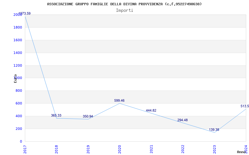The height and width of the screenshot is (155, 249).
Task: Select the 513.5 data label
Action: coord(245,106)
